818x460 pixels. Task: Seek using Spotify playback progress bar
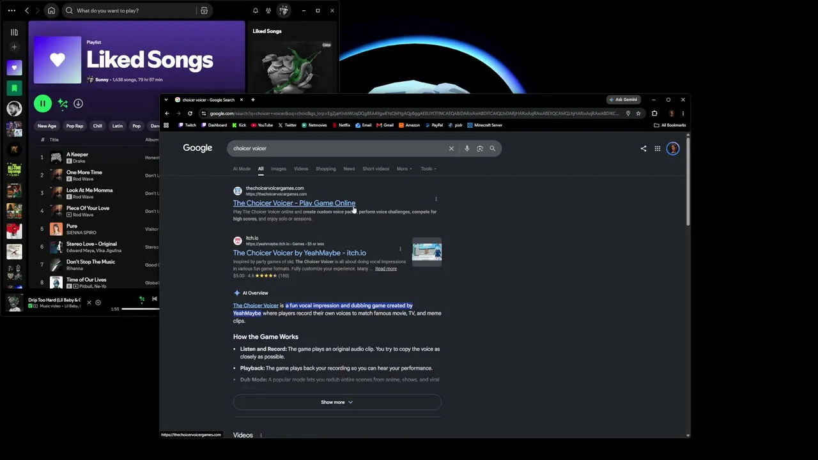(141, 309)
